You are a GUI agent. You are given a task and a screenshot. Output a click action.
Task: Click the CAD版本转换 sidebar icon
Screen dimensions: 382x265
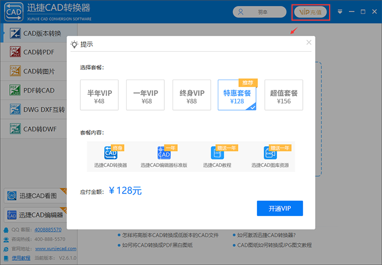(x=15, y=33)
